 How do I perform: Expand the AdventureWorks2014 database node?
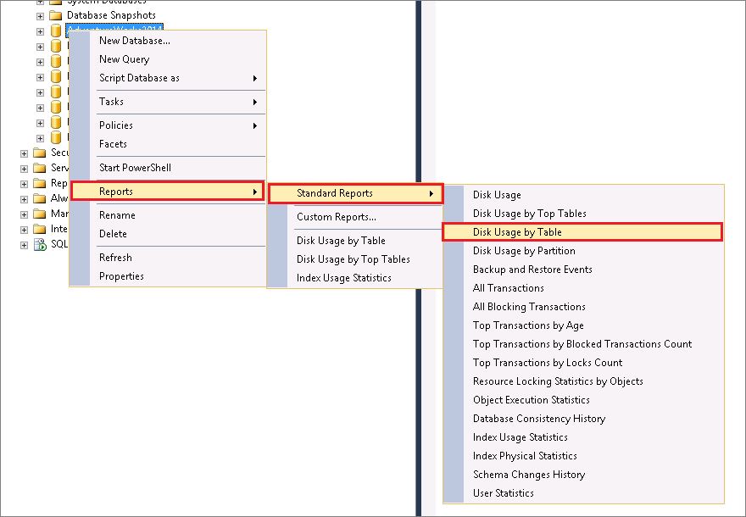pos(40,31)
